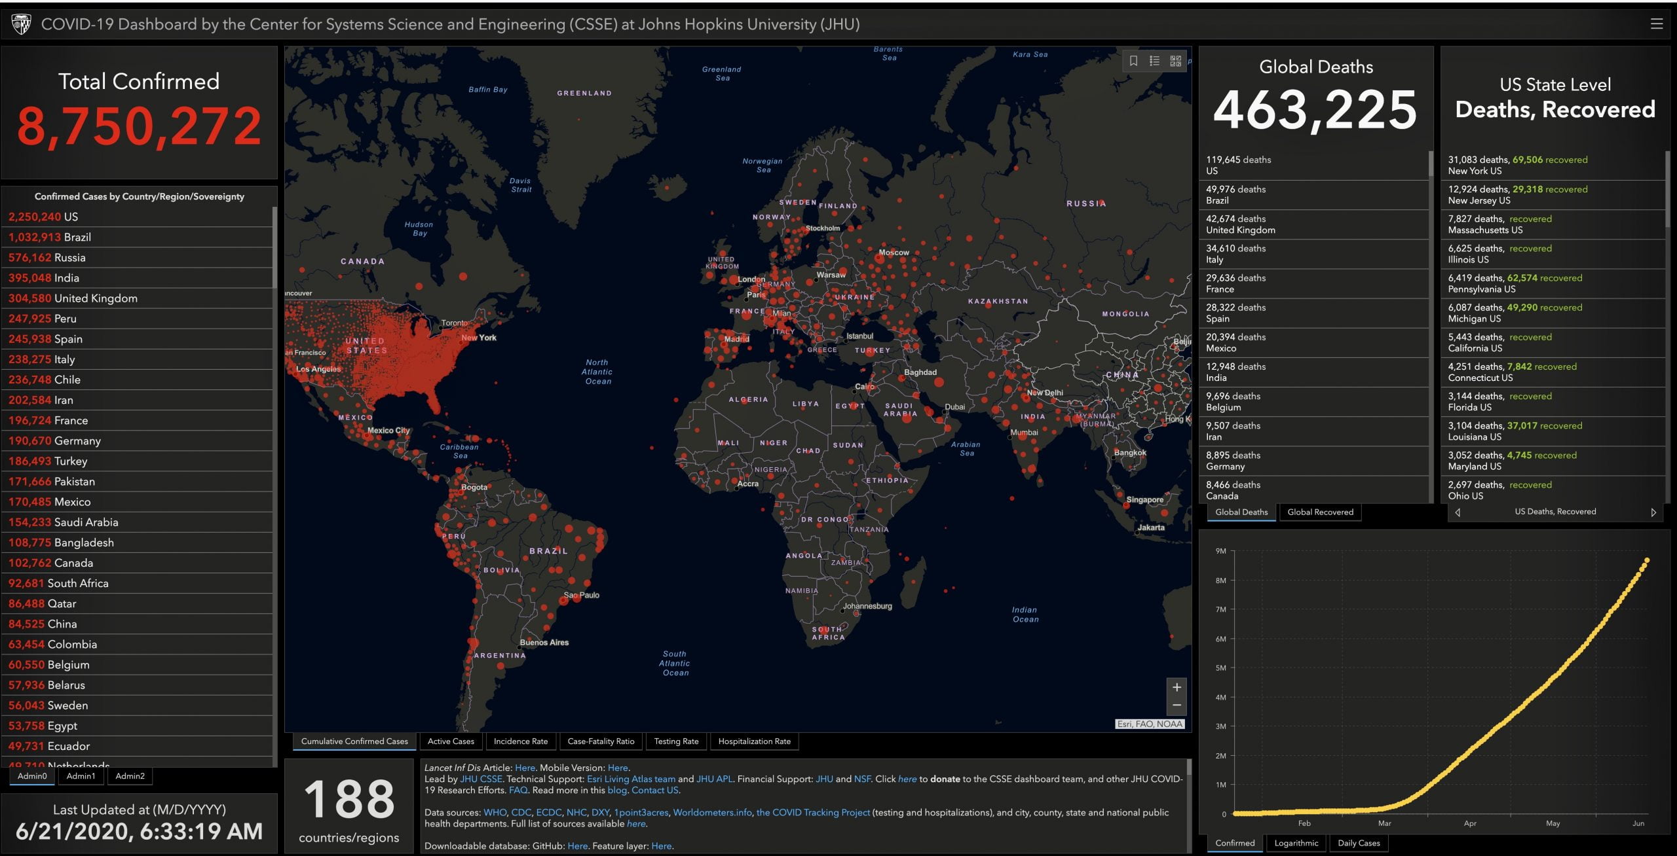Click the Esri, FAO, NOAA map attribution
This screenshot has height=856, width=1677.
click(x=1150, y=724)
